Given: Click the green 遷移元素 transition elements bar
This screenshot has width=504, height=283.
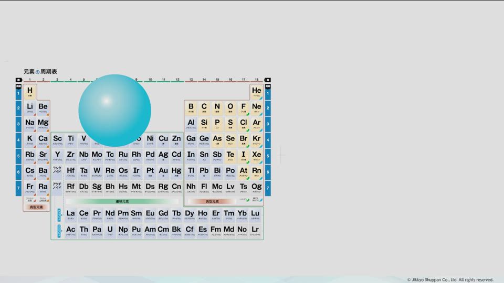Looking at the screenshot, I should 122,201.
